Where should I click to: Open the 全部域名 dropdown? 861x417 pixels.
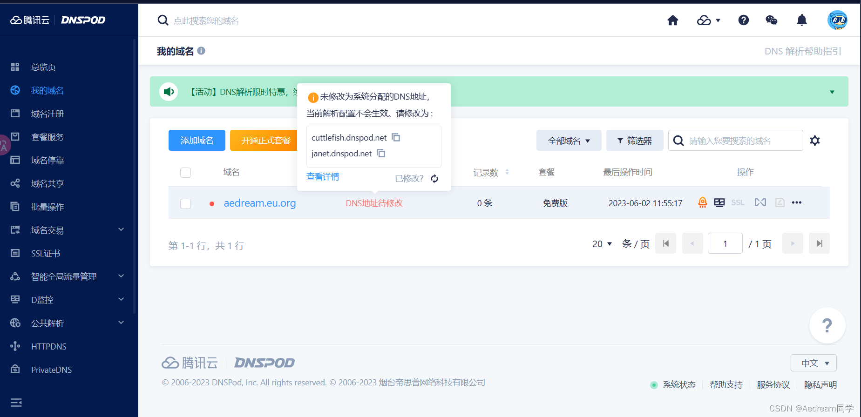pyautogui.click(x=569, y=141)
